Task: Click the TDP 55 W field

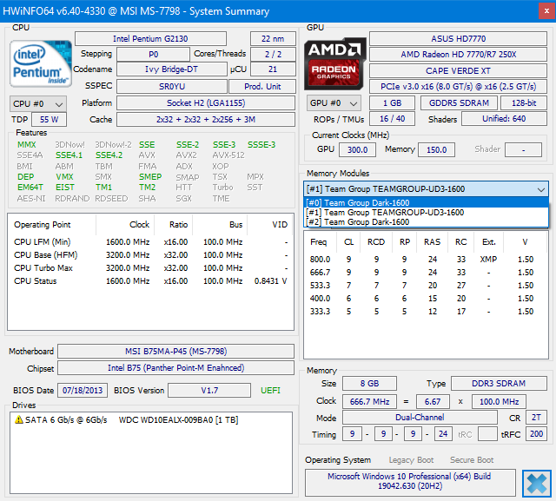Action: [x=49, y=120]
